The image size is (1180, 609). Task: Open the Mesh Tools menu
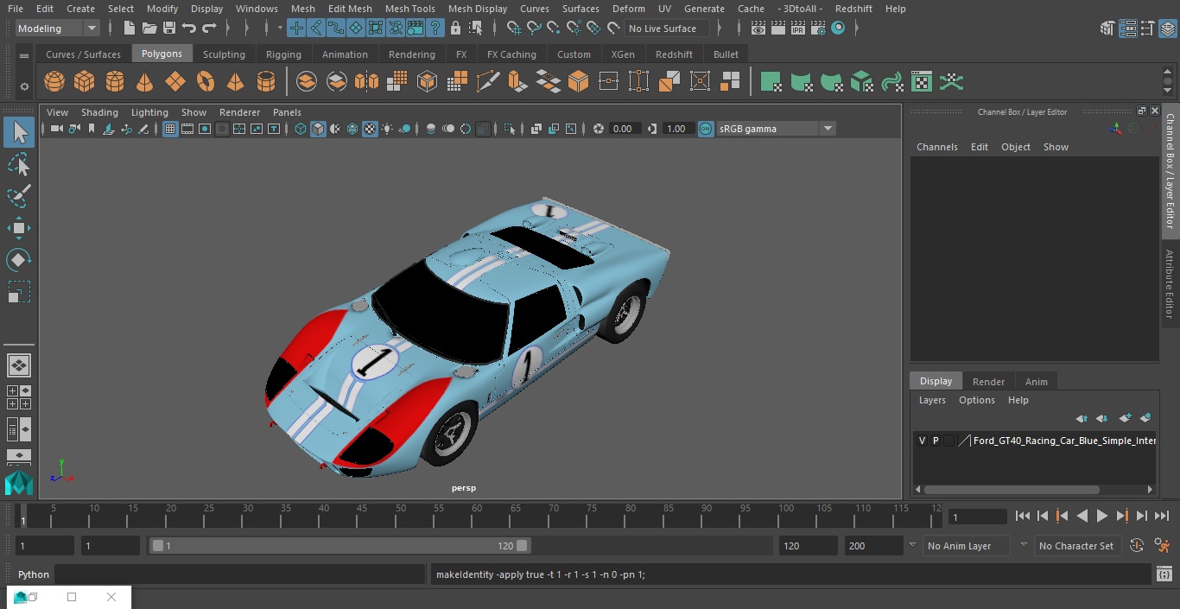[x=409, y=9]
